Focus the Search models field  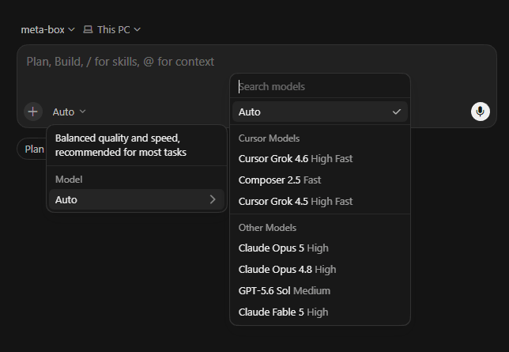click(x=320, y=86)
